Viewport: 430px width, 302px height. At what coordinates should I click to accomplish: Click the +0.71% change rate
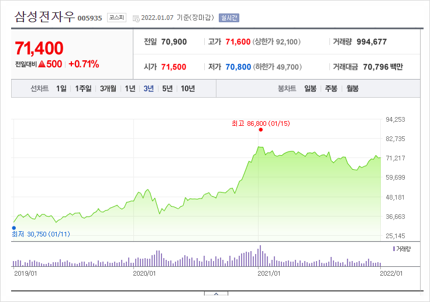point(84,64)
